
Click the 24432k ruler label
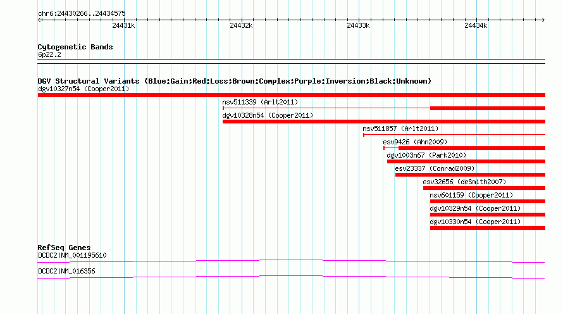tap(241, 25)
